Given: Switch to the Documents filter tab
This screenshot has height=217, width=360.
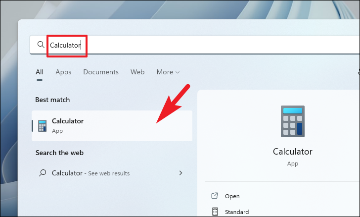Looking at the screenshot, I should 101,72.
